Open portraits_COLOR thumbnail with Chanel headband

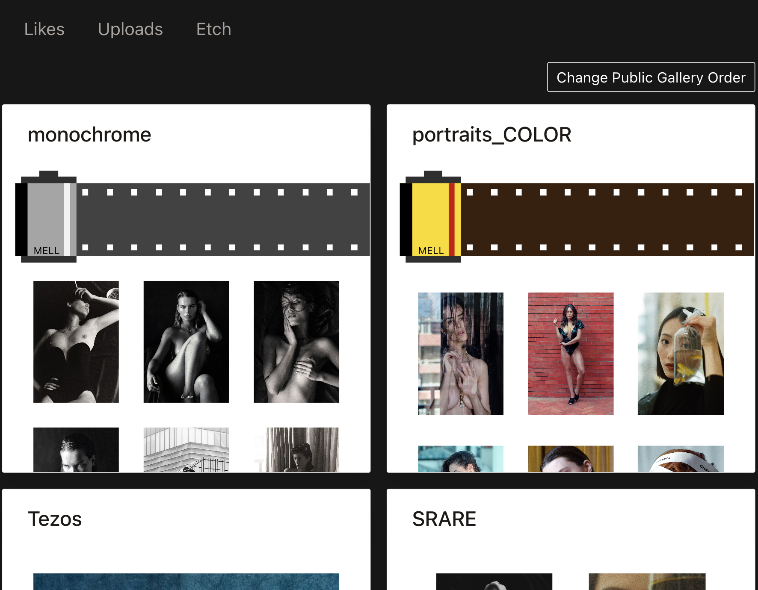click(681, 459)
